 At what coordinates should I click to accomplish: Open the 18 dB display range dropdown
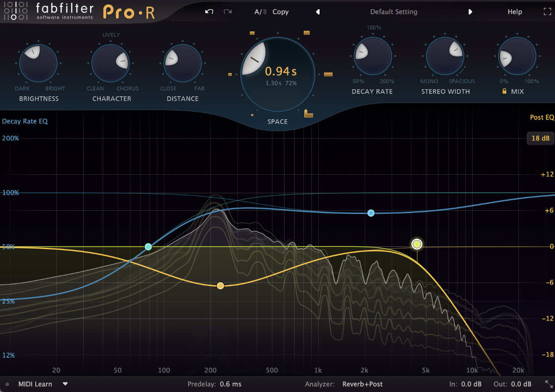(540, 138)
